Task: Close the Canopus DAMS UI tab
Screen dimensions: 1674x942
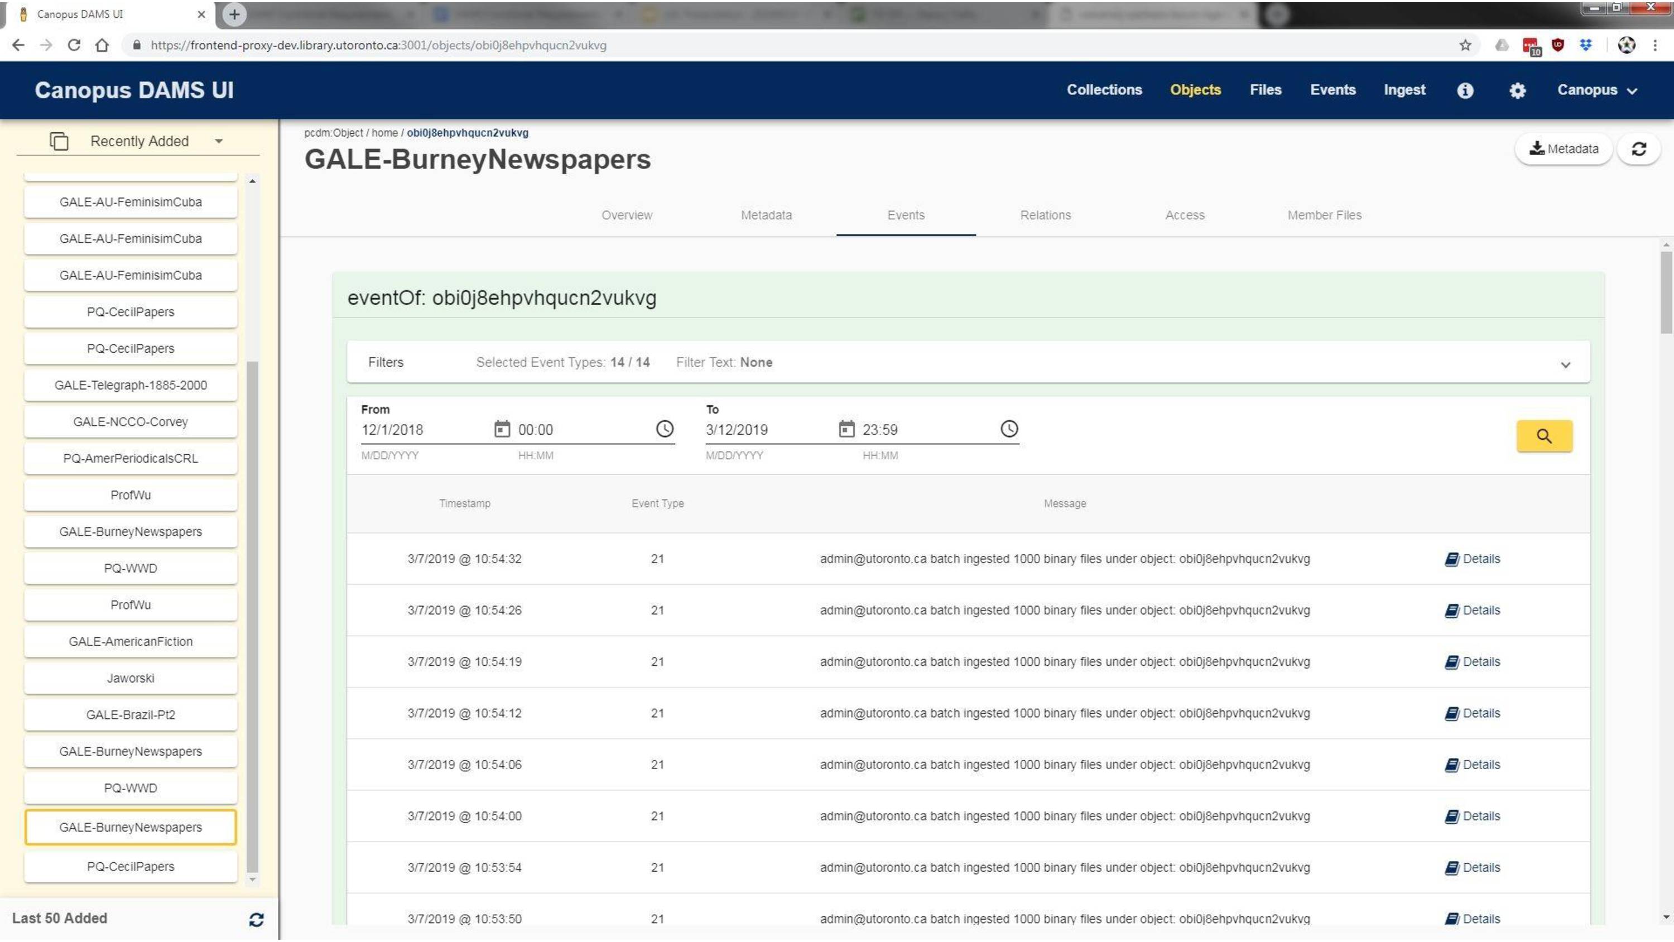Action: (x=201, y=13)
